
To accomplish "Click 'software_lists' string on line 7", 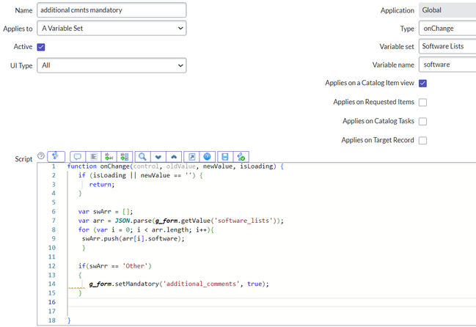I will pyautogui.click(x=244, y=221).
